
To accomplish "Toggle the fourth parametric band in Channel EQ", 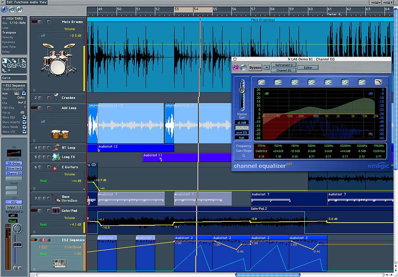I will pos(344,82).
